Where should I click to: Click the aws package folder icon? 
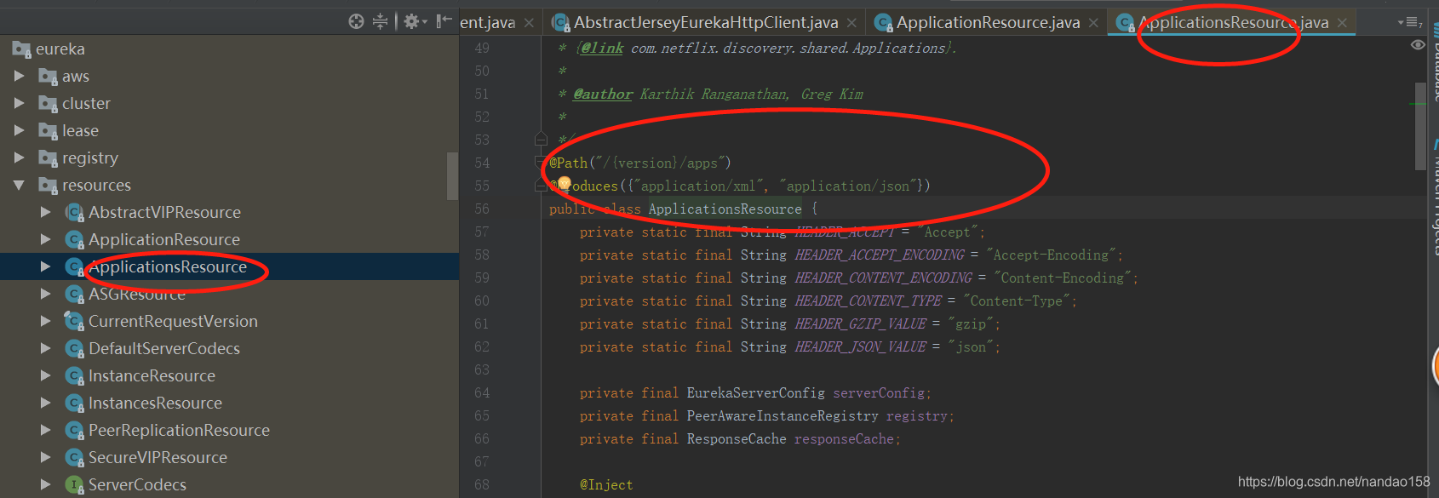48,77
